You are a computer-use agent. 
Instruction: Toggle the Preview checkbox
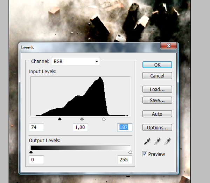tap(145, 154)
